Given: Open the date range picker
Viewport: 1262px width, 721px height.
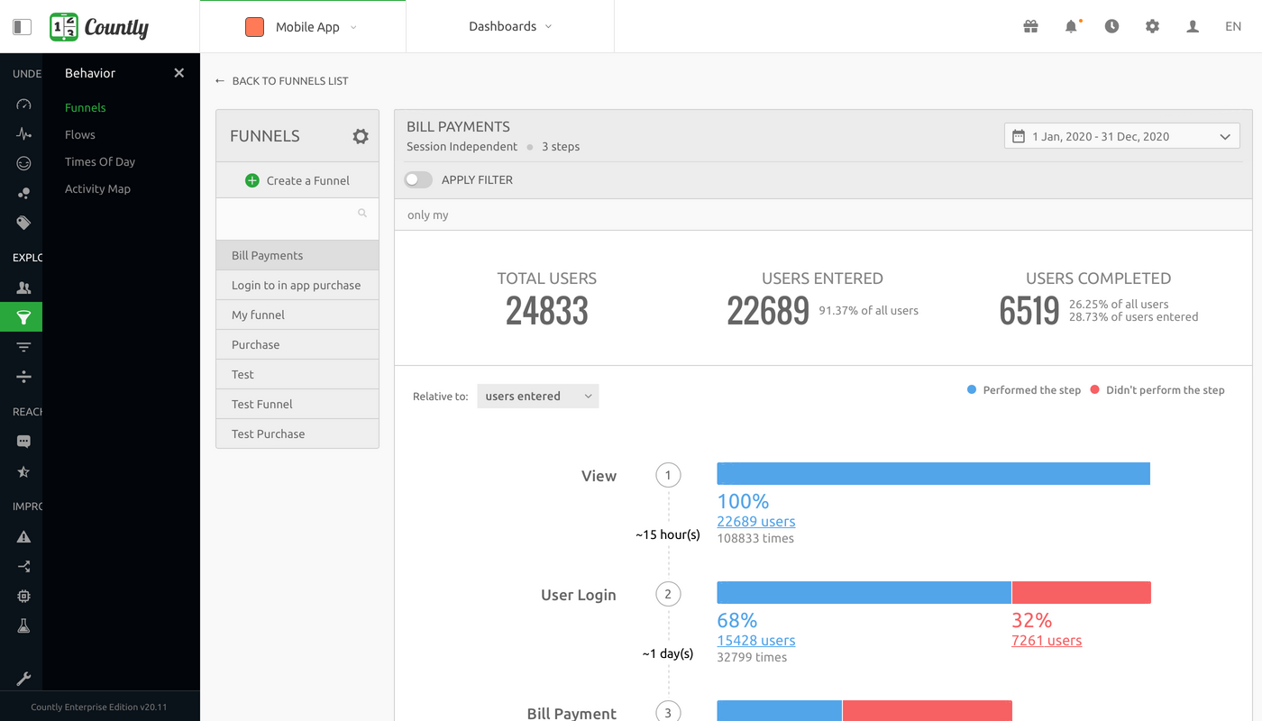Looking at the screenshot, I should point(1121,136).
